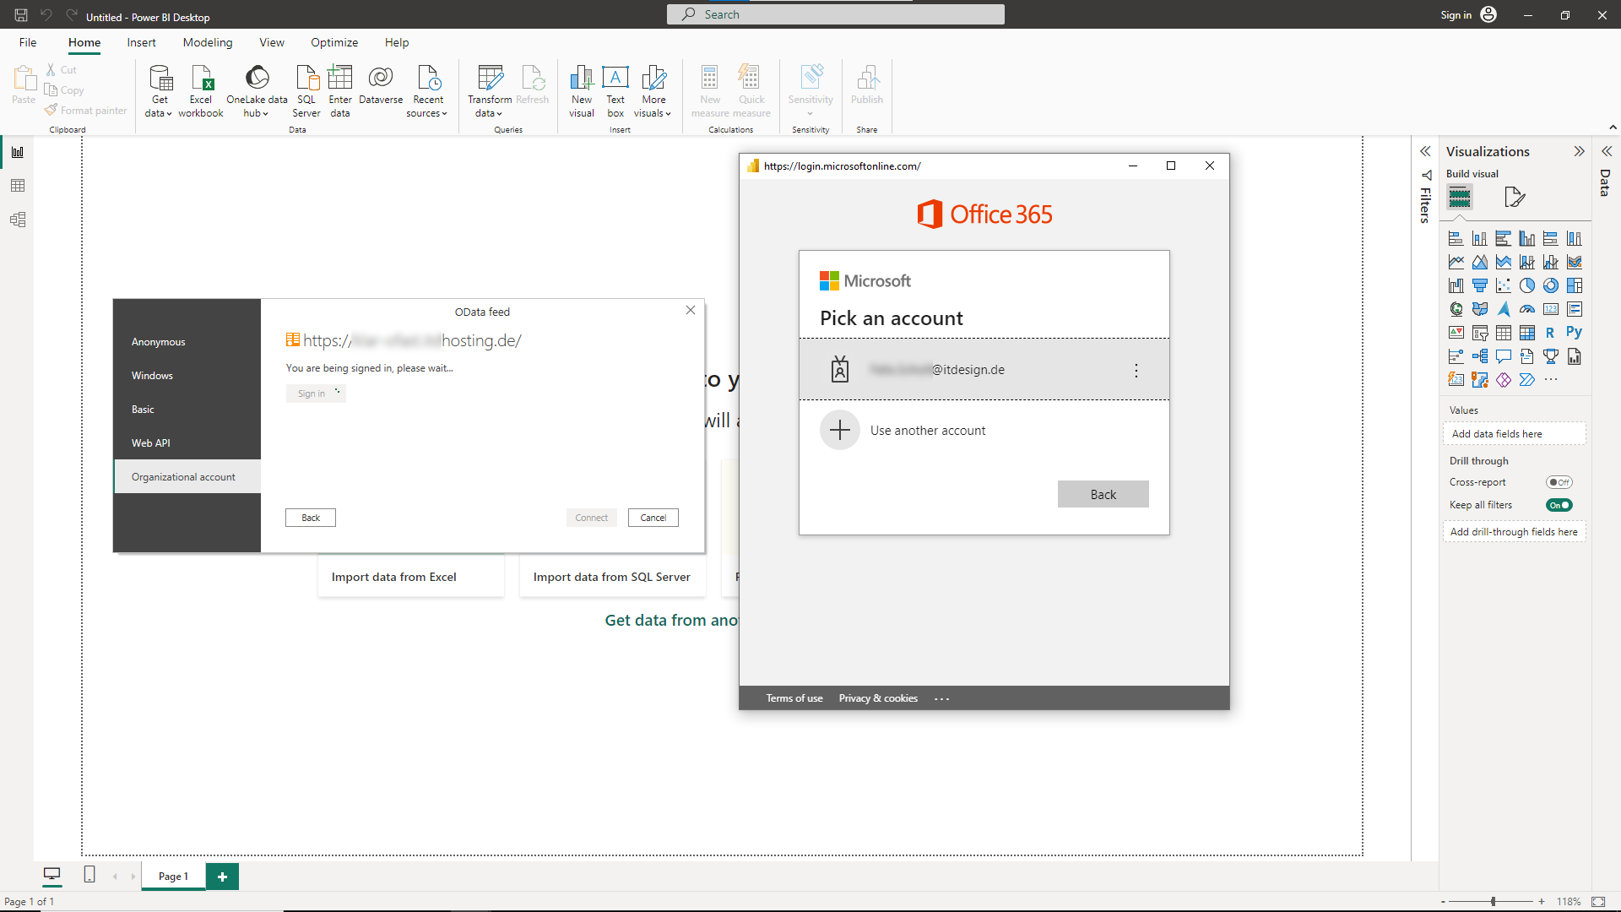The height and width of the screenshot is (912, 1621).
Task: Insert a Text box
Action: coord(615,91)
